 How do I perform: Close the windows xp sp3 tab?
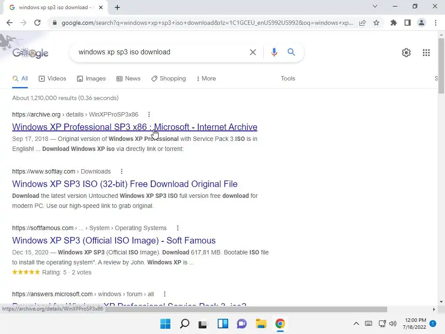(101, 7)
